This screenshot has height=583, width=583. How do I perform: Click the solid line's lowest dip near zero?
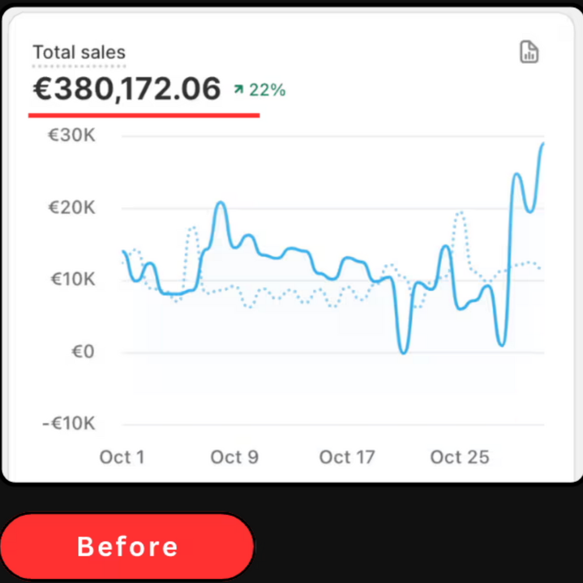(x=403, y=352)
